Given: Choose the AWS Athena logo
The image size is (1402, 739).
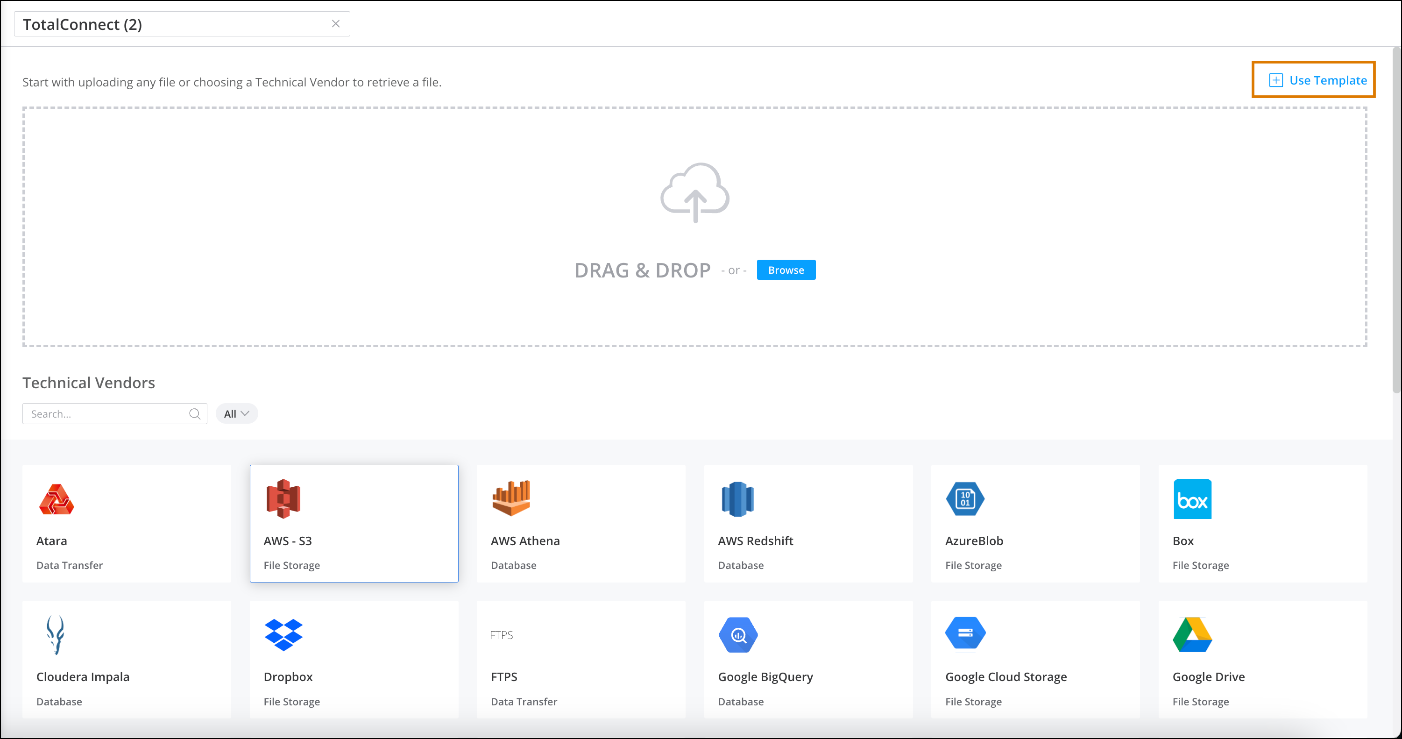Looking at the screenshot, I should pos(511,498).
